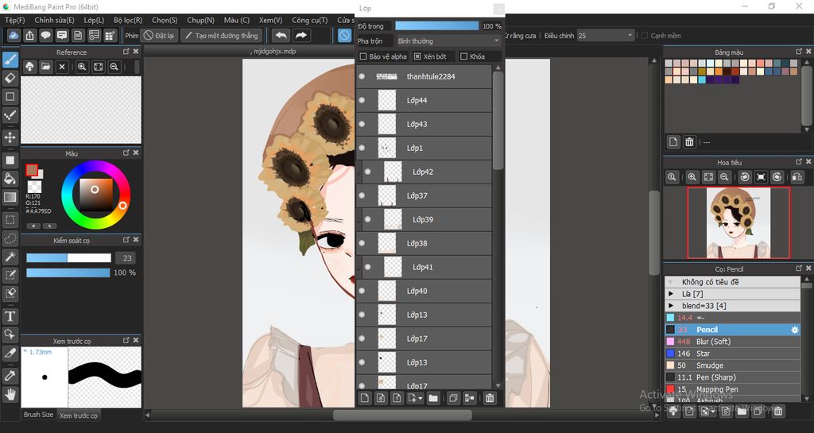The height and width of the screenshot is (433, 814).
Task: Delete palette color with trash icon
Action: pyautogui.click(x=689, y=141)
